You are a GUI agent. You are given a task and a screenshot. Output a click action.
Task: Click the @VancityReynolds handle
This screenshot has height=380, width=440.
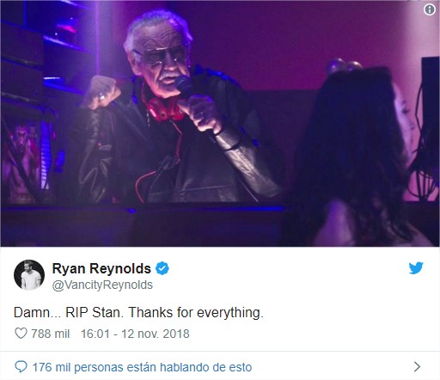coord(102,285)
